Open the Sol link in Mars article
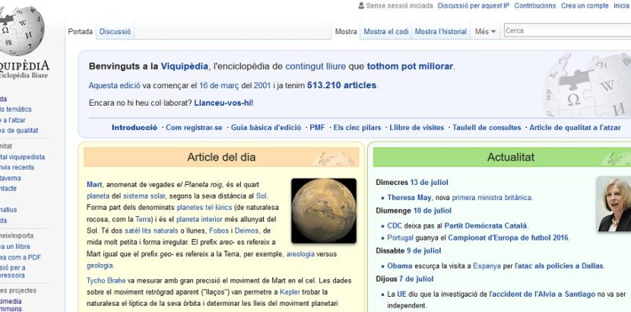Image resolution: width=631 pixels, height=312 pixels. pyautogui.click(x=262, y=196)
